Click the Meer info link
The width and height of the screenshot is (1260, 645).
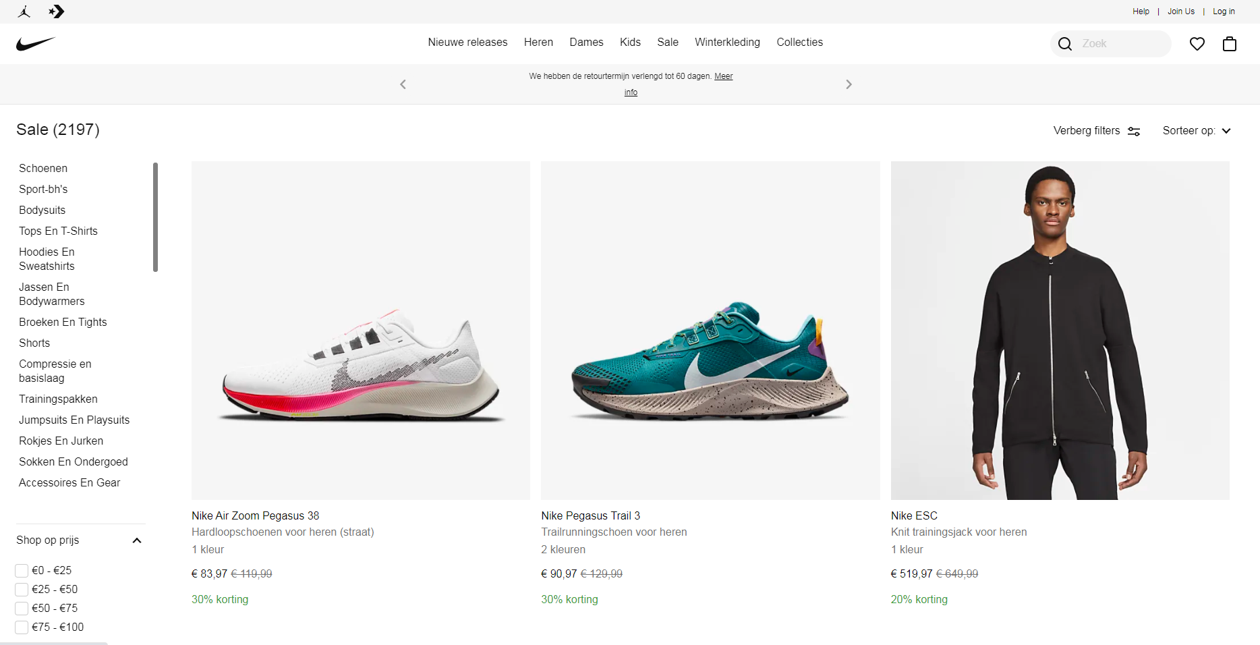coord(723,76)
